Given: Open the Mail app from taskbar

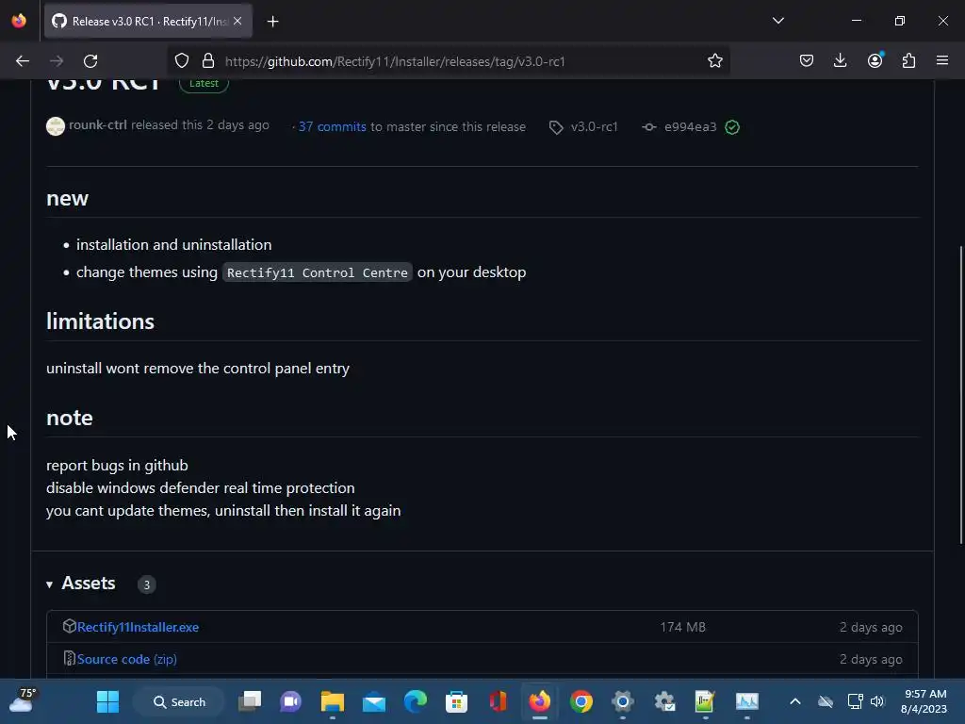Looking at the screenshot, I should (373, 701).
